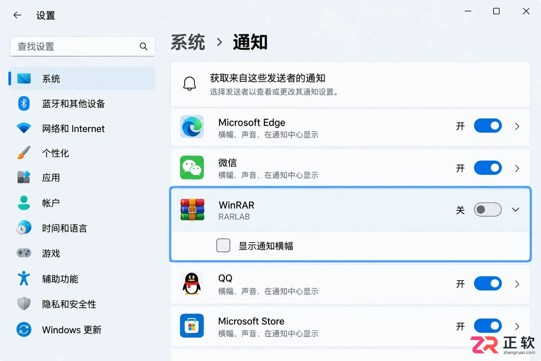Click the Microsoft Store row title
This screenshot has width=541, height=361.
tap(251, 321)
